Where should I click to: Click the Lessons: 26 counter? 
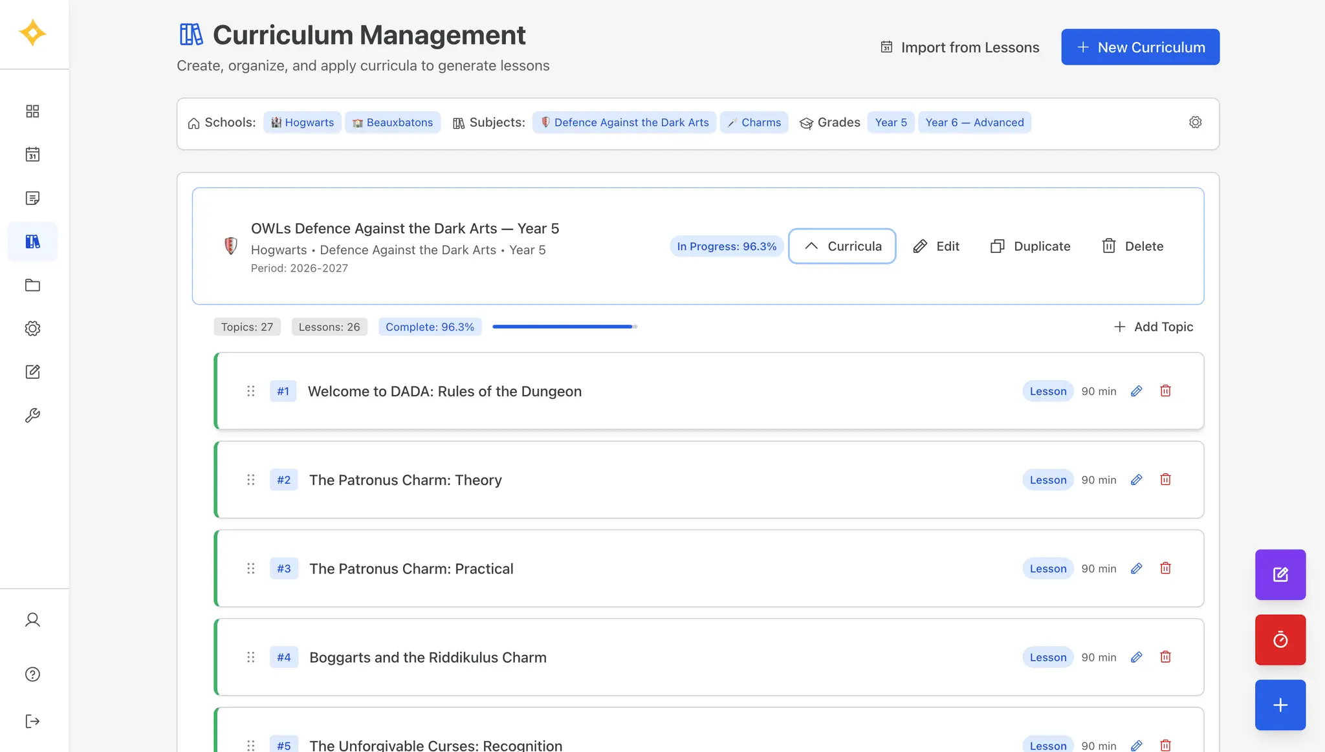(x=329, y=327)
